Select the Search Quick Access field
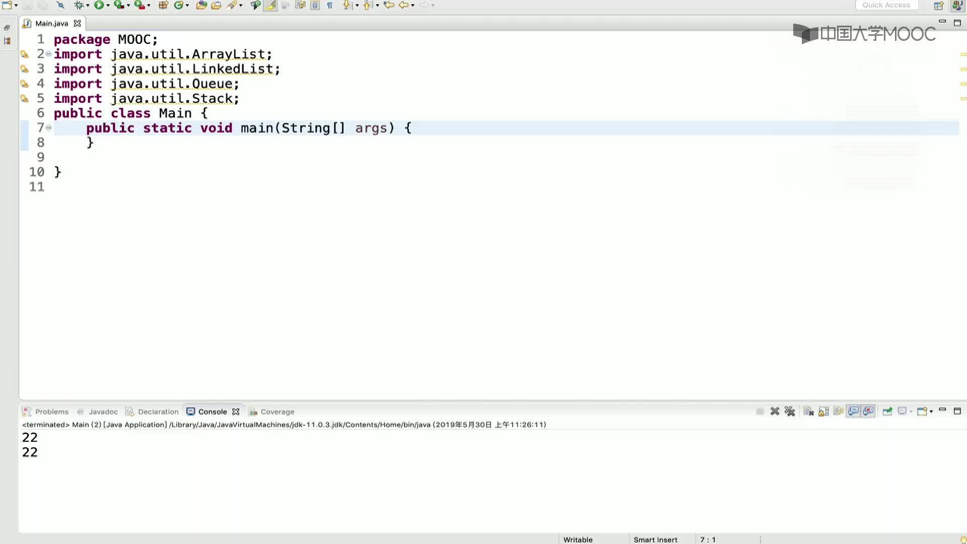 (x=886, y=6)
